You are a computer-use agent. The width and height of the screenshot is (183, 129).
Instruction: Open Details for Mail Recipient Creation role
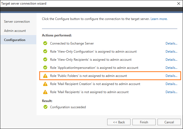click(x=171, y=84)
